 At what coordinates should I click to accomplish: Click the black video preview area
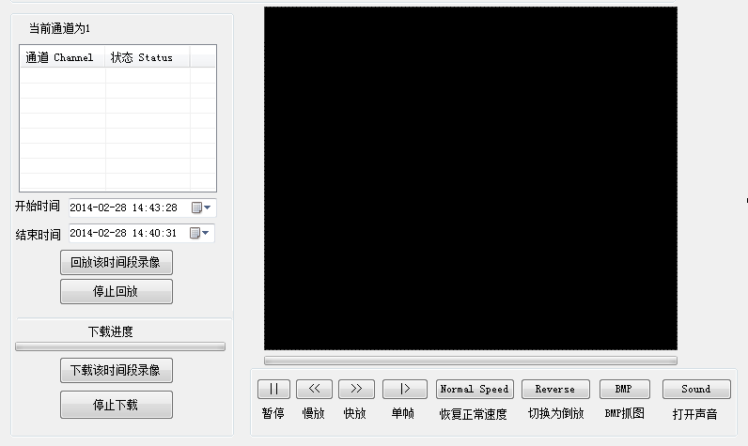(x=470, y=178)
